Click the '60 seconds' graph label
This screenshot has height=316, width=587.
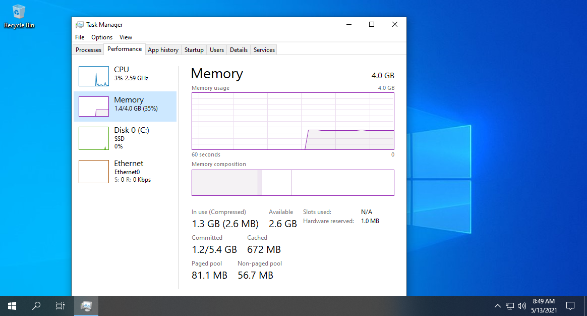click(206, 155)
